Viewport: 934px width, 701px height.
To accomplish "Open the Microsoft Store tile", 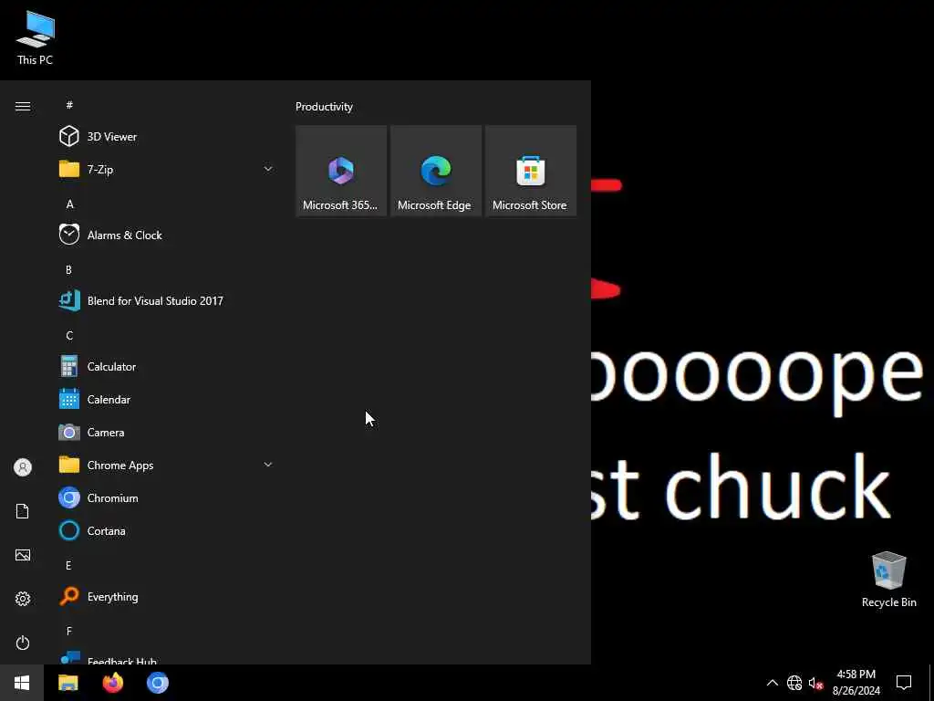I will (531, 171).
